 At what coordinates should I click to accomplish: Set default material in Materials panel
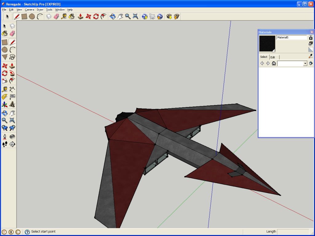click(x=311, y=50)
